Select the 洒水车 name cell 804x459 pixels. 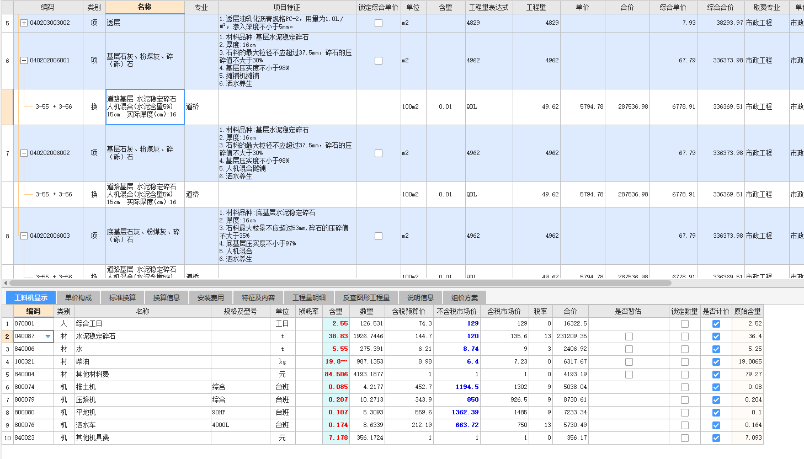coord(143,425)
